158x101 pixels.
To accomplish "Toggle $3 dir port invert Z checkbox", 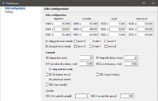I will tap(106, 46).
